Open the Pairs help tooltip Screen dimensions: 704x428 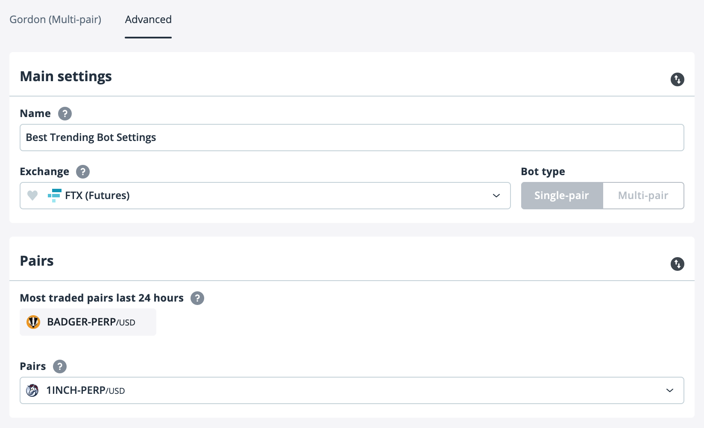point(60,366)
